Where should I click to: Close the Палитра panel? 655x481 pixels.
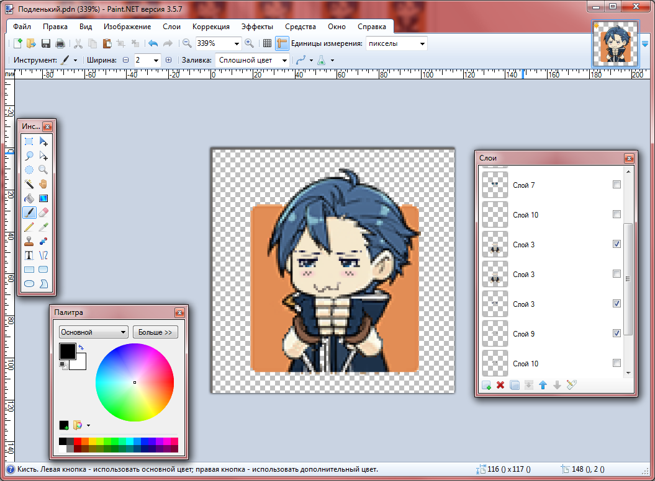tap(179, 312)
